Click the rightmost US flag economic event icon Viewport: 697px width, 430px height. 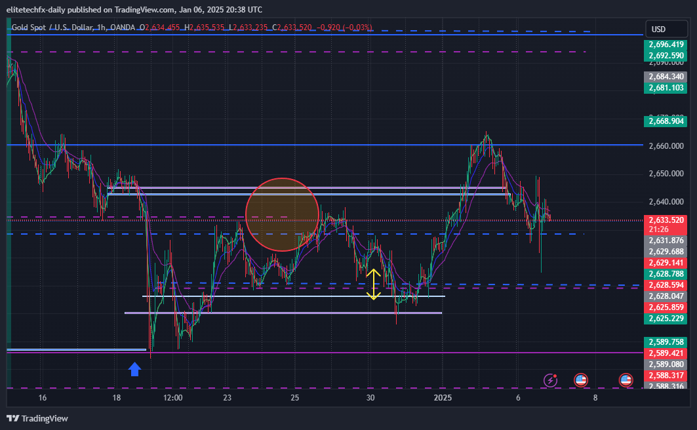(x=626, y=380)
